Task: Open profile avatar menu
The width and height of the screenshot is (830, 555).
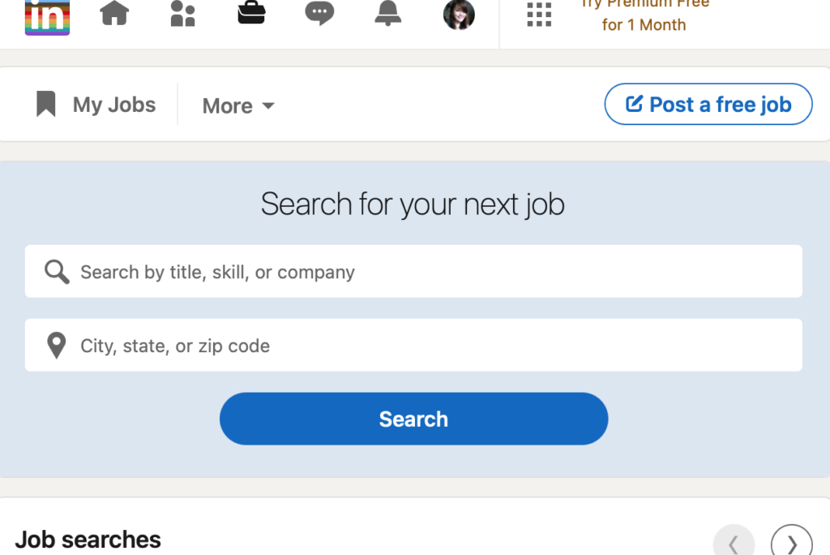Action: pos(459,15)
